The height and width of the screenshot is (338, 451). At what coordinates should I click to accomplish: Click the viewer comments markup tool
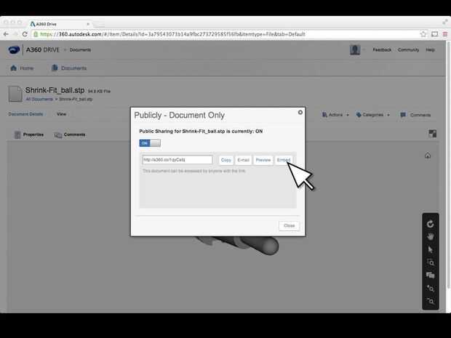pos(431,275)
